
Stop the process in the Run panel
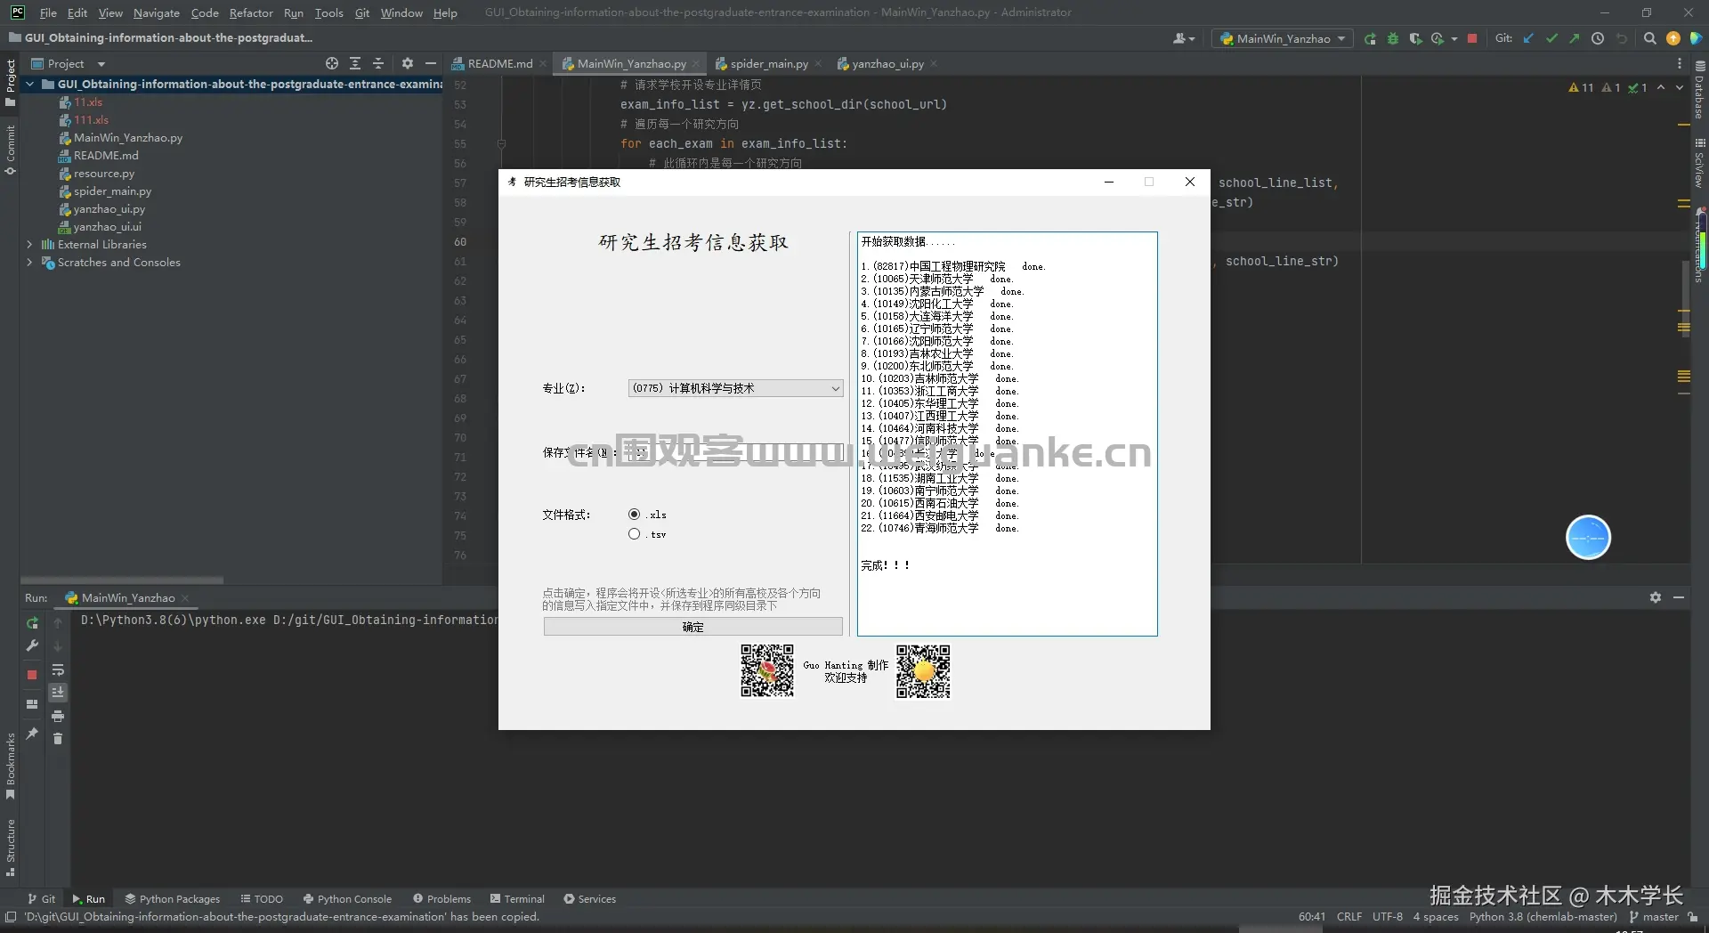[x=32, y=675]
